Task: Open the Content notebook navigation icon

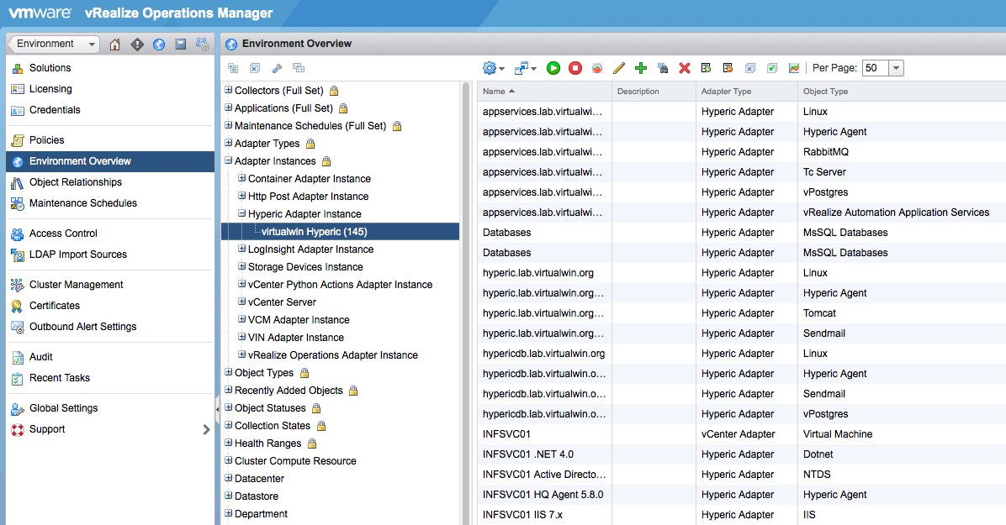Action: [x=180, y=45]
